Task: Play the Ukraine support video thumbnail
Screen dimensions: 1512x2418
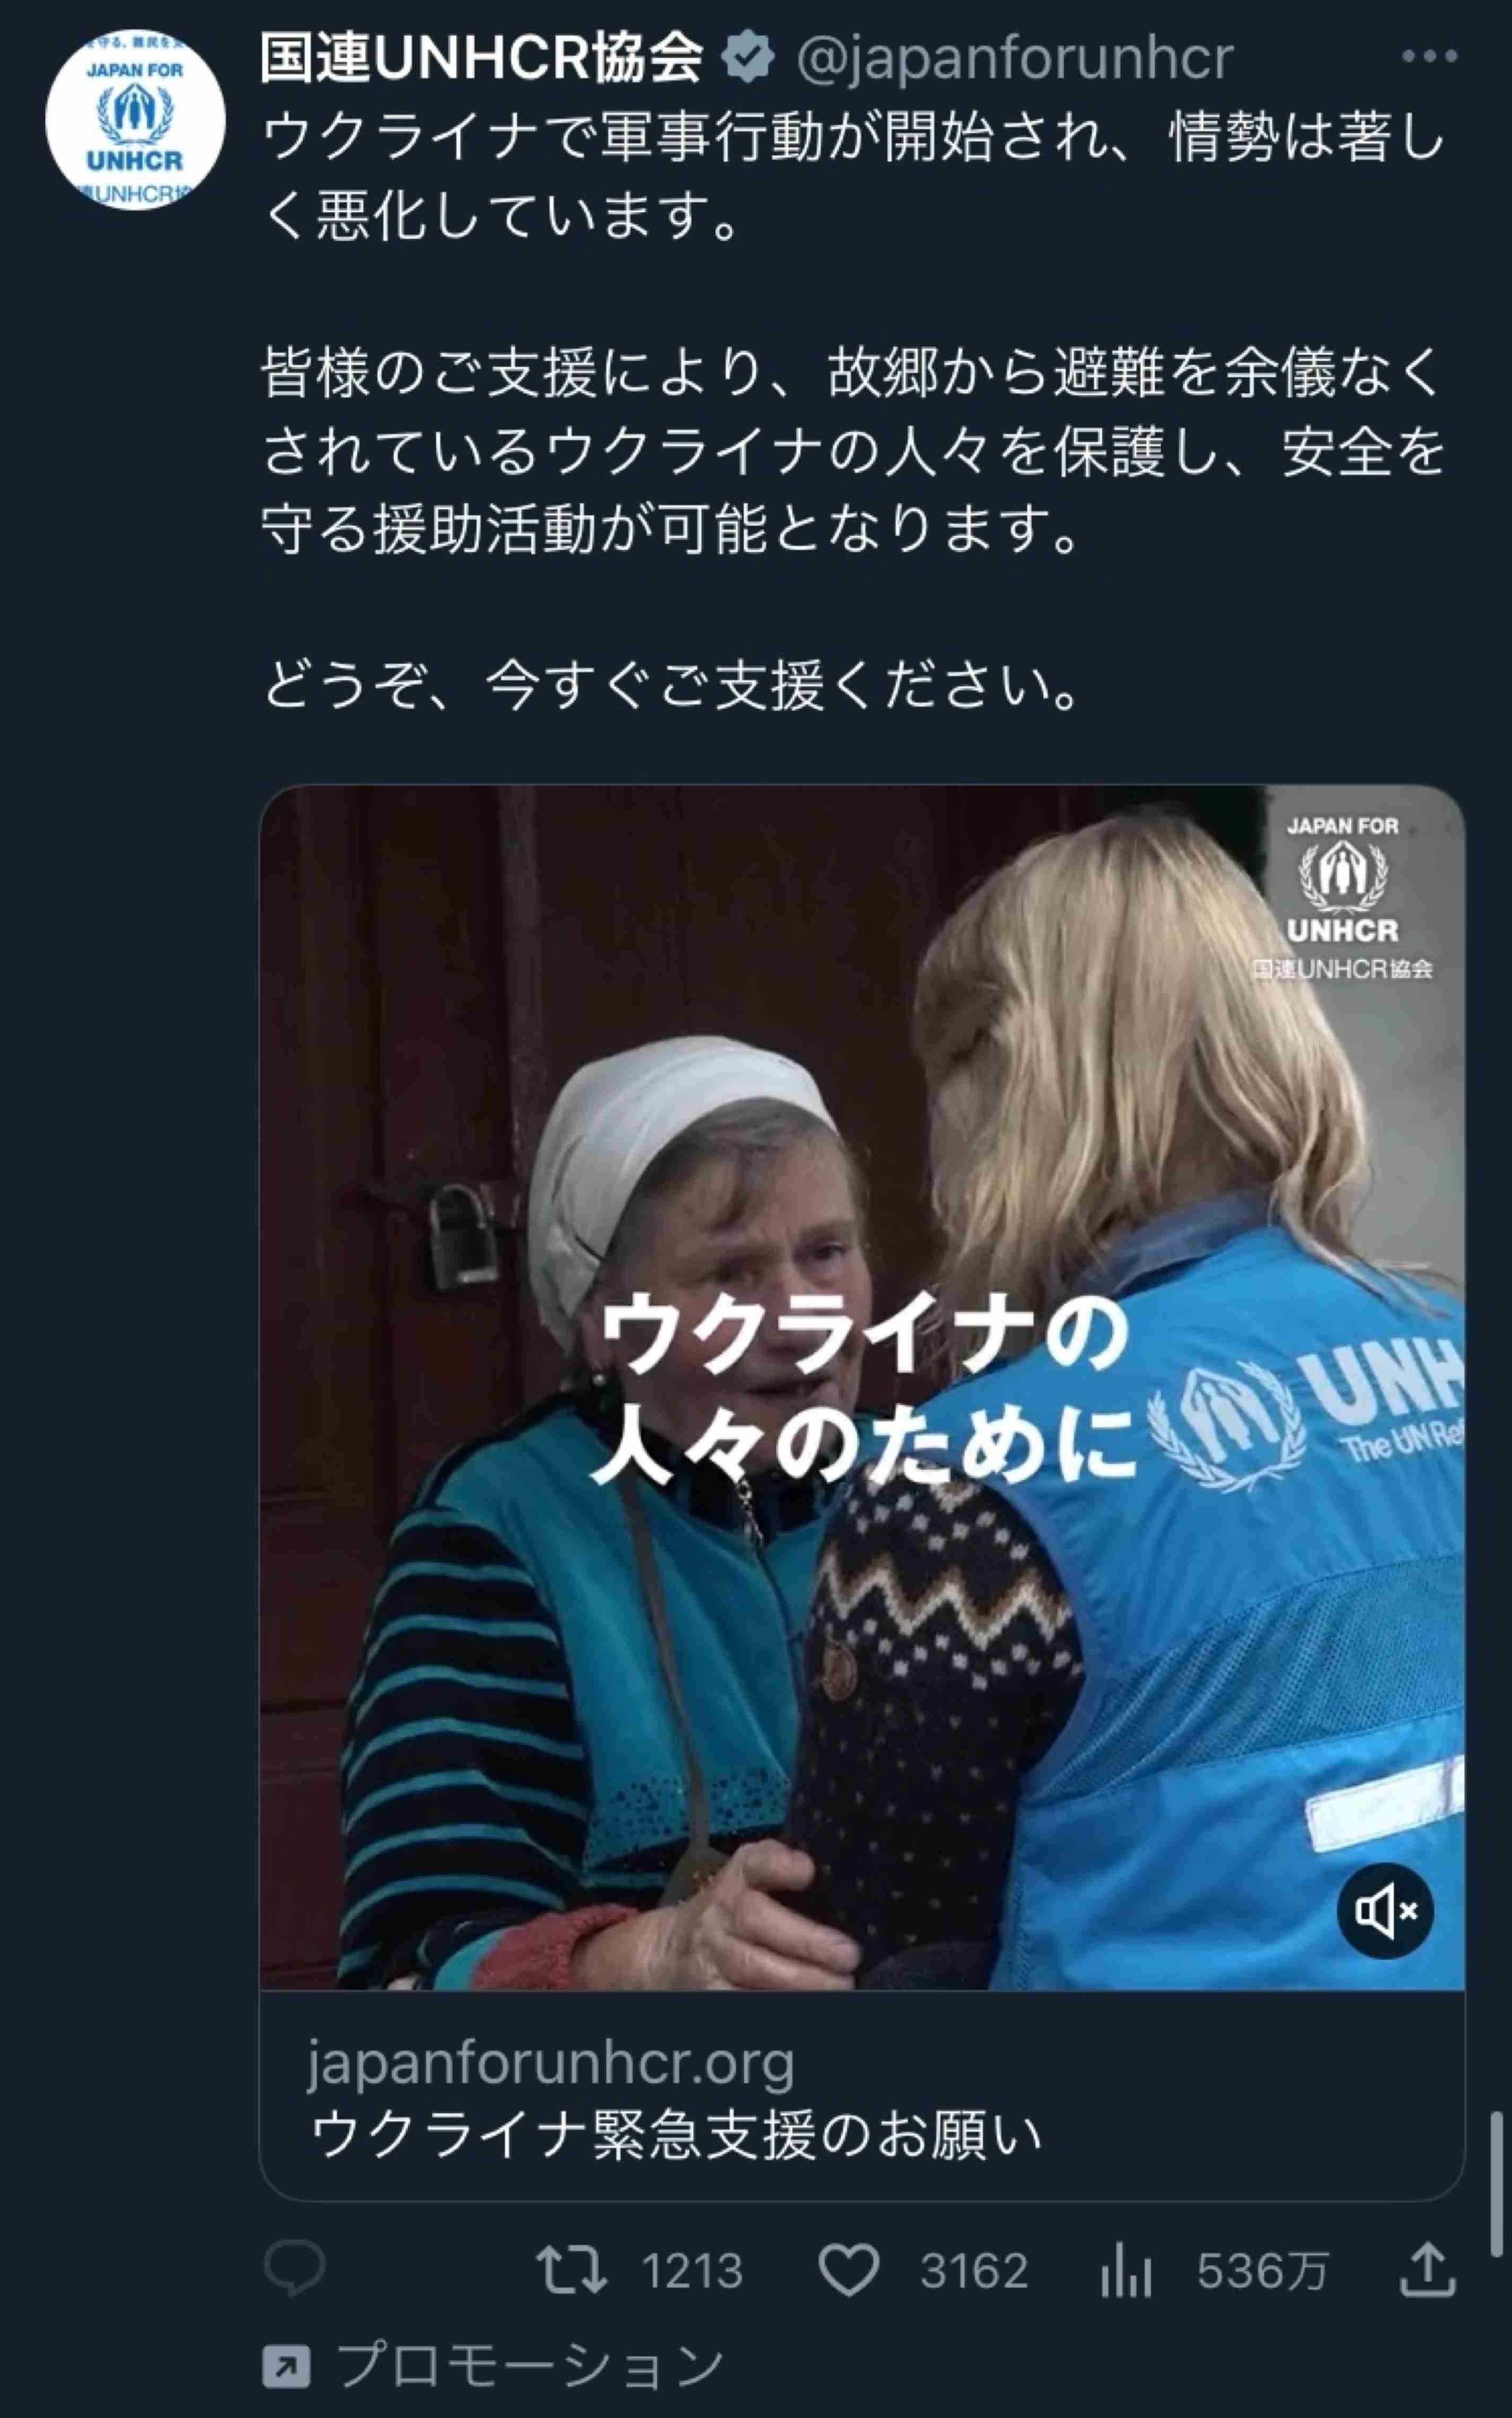Action: point(862,1387)
